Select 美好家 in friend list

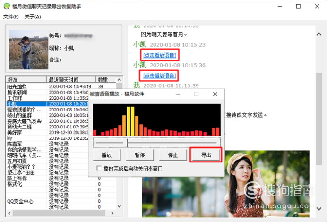tap(14, 132)
